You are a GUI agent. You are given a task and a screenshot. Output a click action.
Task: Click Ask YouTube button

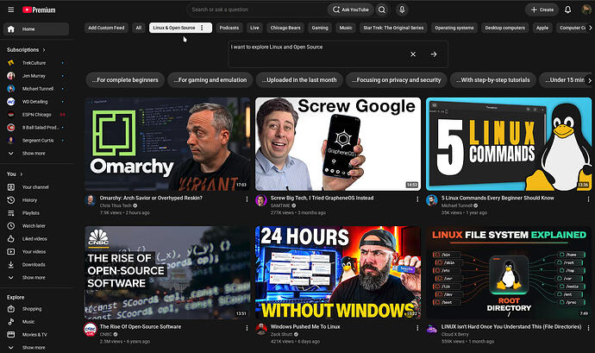[351, 9]
